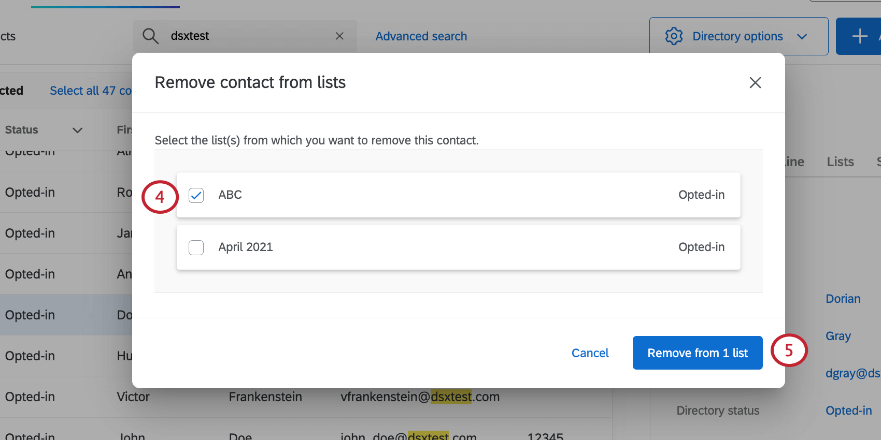Click the Dorian first name link
The height and width of the screenshot is (440, 881).
pyautogui.click(x=843, y=299)
